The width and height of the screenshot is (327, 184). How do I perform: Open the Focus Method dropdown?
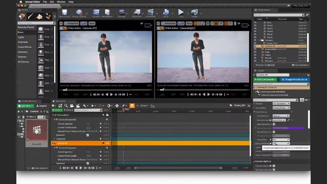click(x=281, y=116)
